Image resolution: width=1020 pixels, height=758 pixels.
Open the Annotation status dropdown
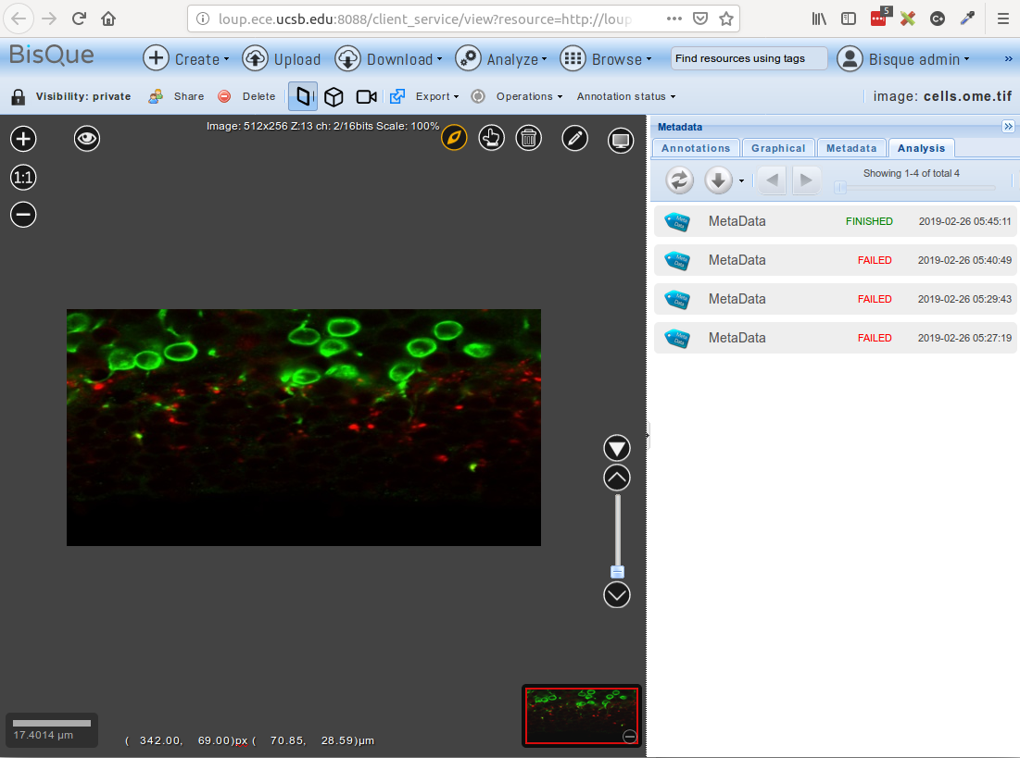pyautogui.click(x=625, y=96)
